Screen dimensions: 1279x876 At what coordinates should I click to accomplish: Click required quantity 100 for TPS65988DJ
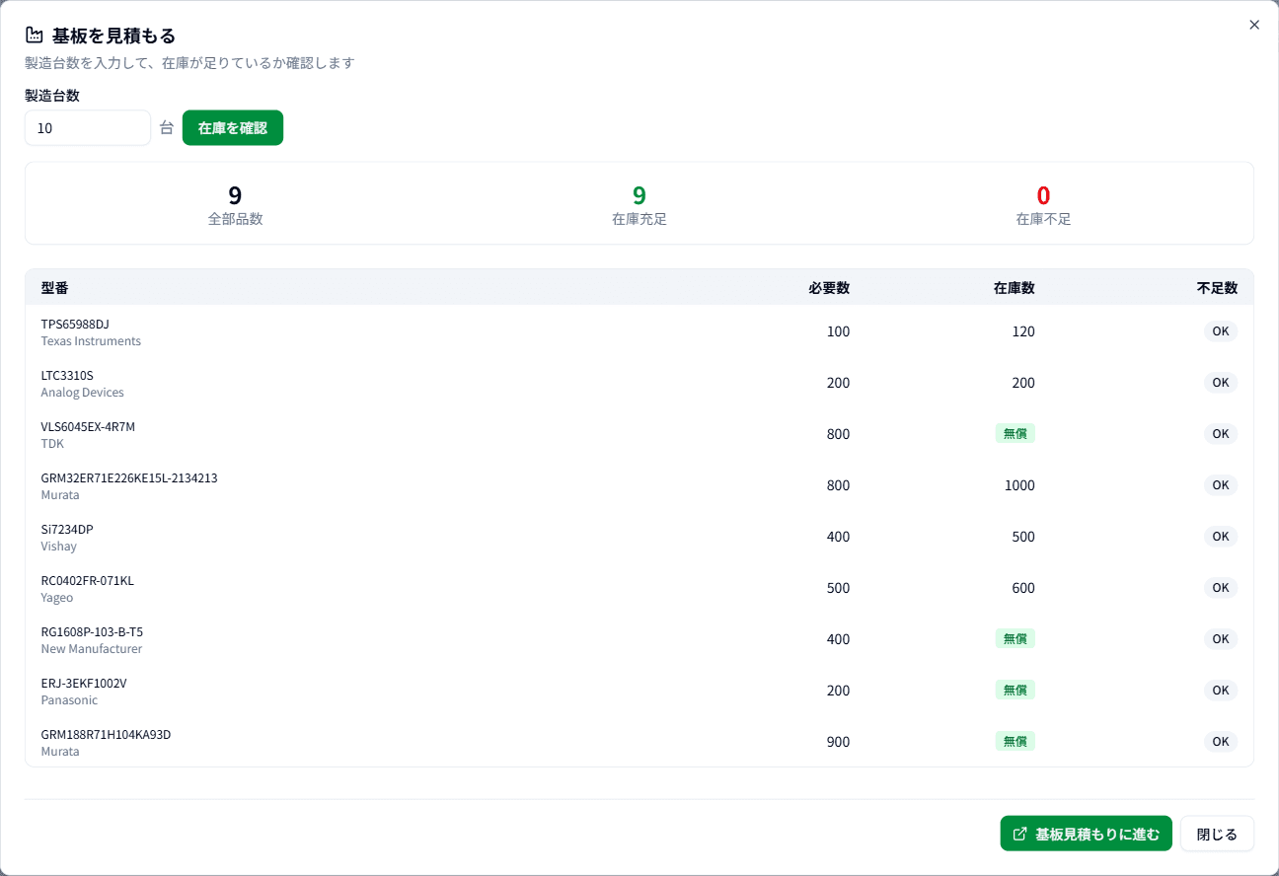tap(838, 331)
